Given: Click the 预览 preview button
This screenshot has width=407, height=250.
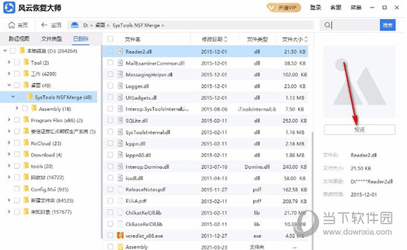Looking at the screenshot, I should (x=360, y=130).
